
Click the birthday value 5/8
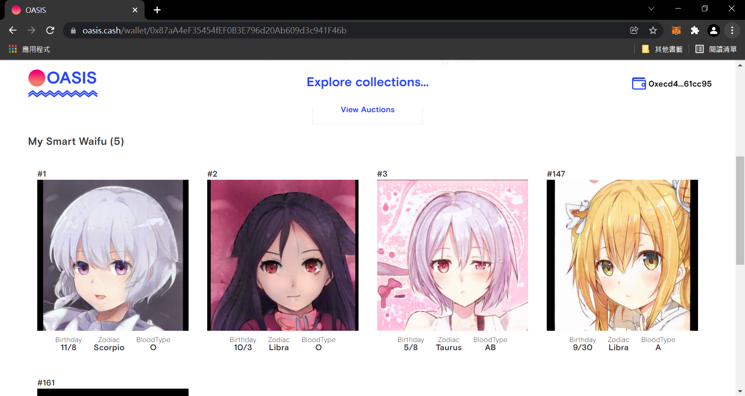[x=411, y=348]
